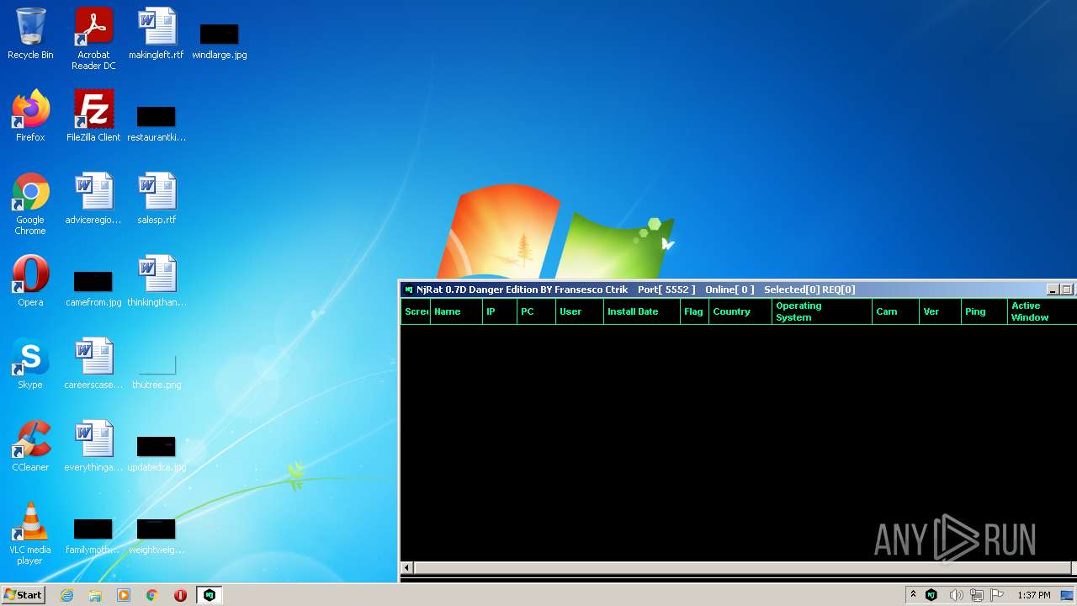Maximize the NjRat window
The height and width of the screenshot is (606, 1077).
pyautogui.click(x=1066, y=290)
